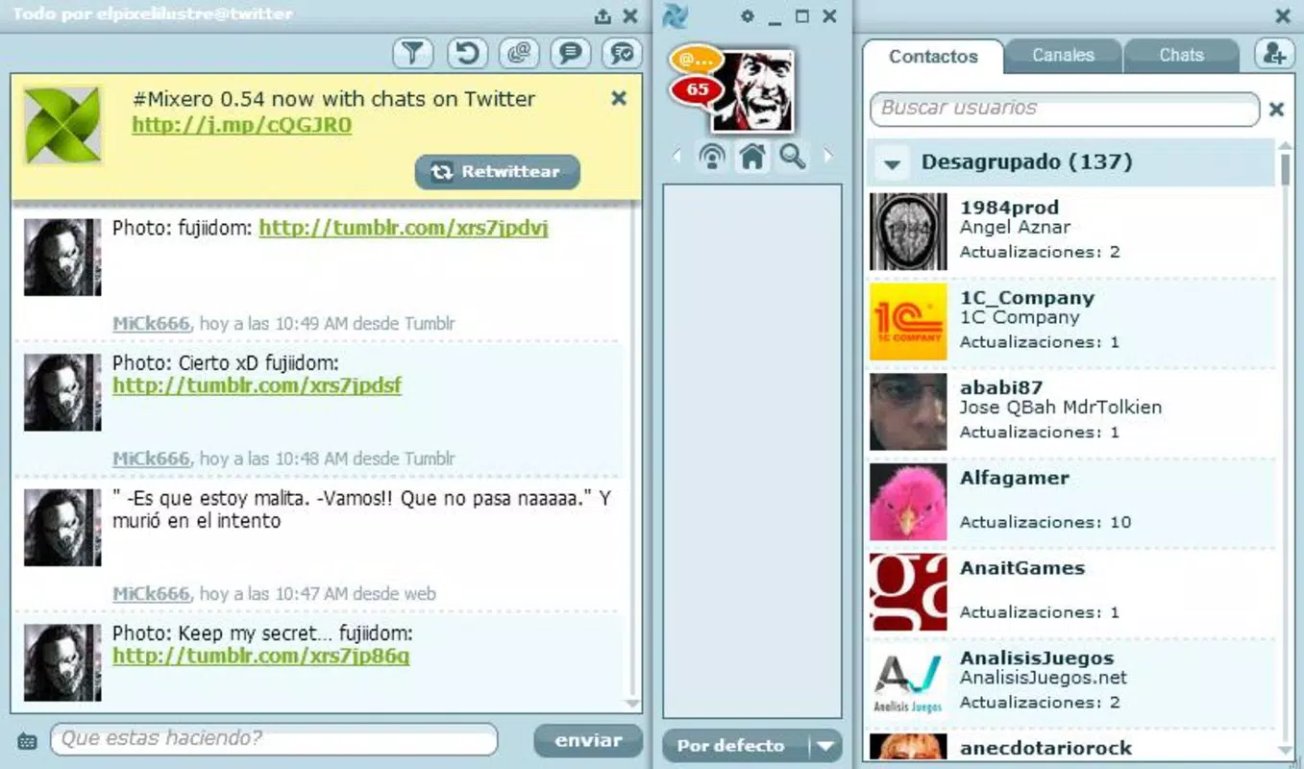Screen dimensions: 1304x769
Task: Click the AnalisisJuegos AJ logo avatar
Action: (x=908, y=682)
